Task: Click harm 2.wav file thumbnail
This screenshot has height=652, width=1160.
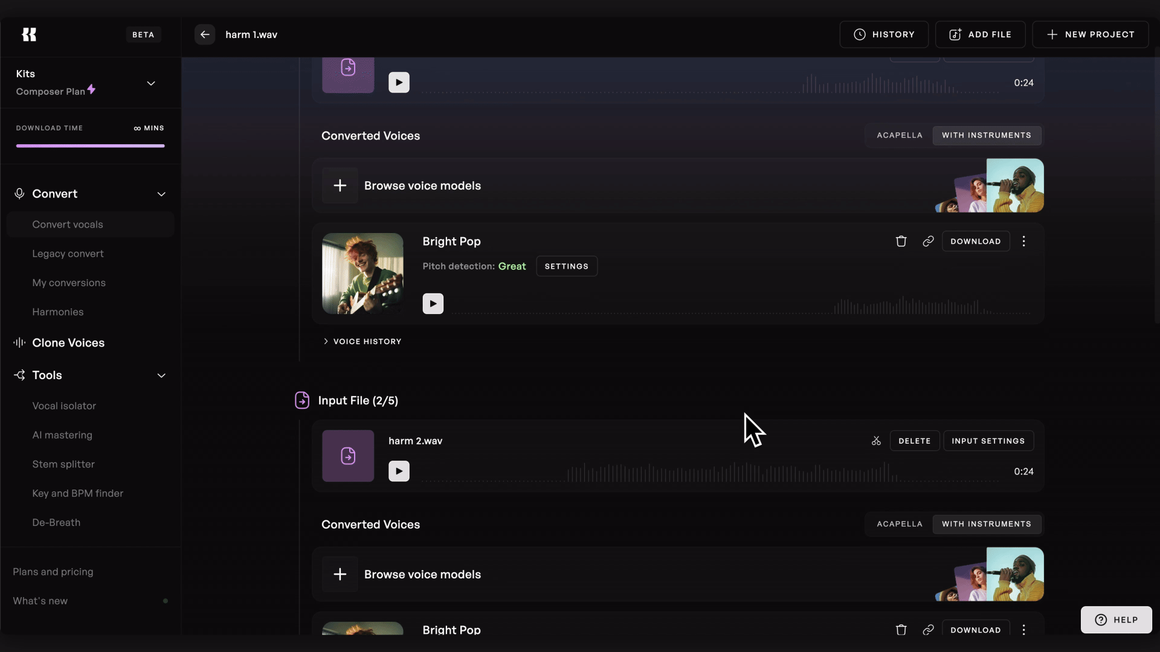Action: 348,456
